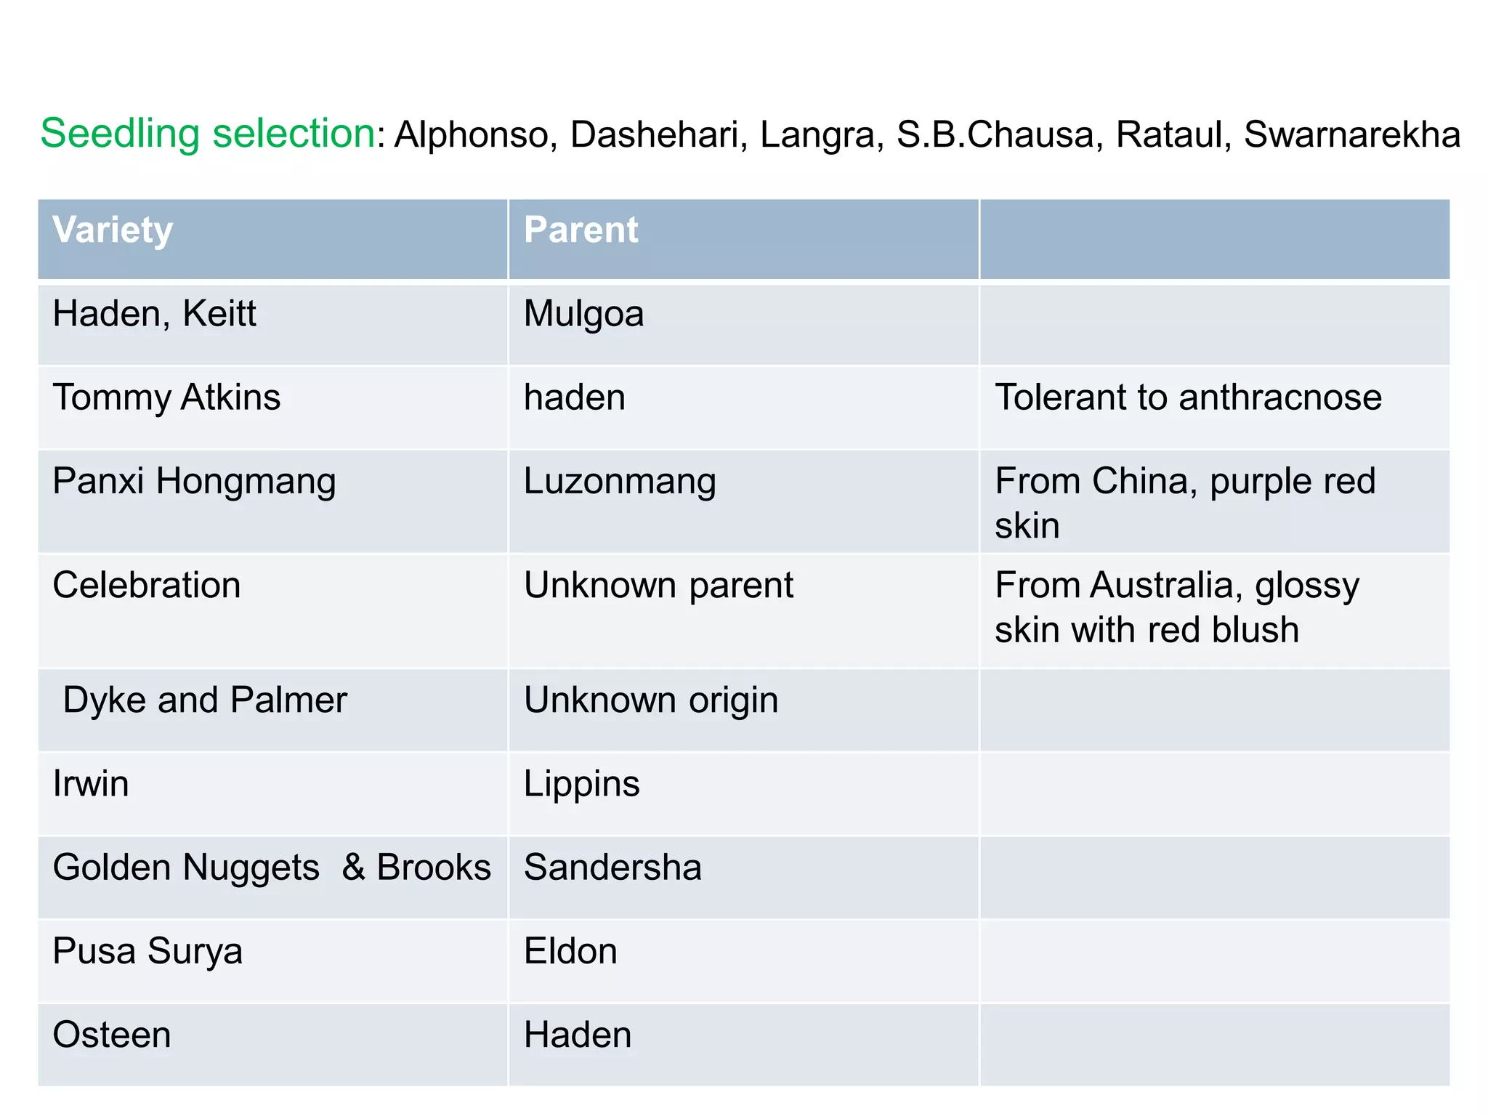
Task: Click the 'Parent' column header
Action: [581, 230]
